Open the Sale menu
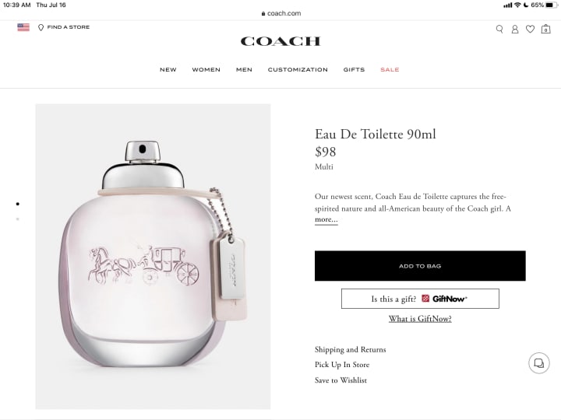This screenshot has width=561, height=420. (x=390, y=70)
